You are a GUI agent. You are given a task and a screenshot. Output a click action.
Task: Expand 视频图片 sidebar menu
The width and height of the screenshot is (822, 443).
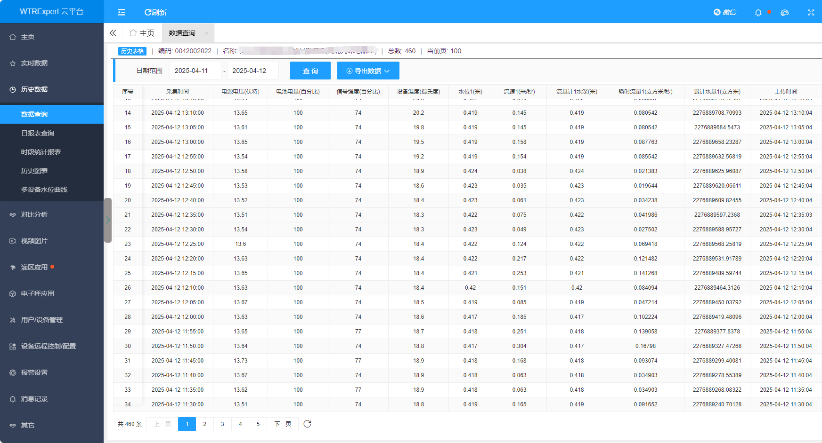pyautogui.click(x=52, y=241)
